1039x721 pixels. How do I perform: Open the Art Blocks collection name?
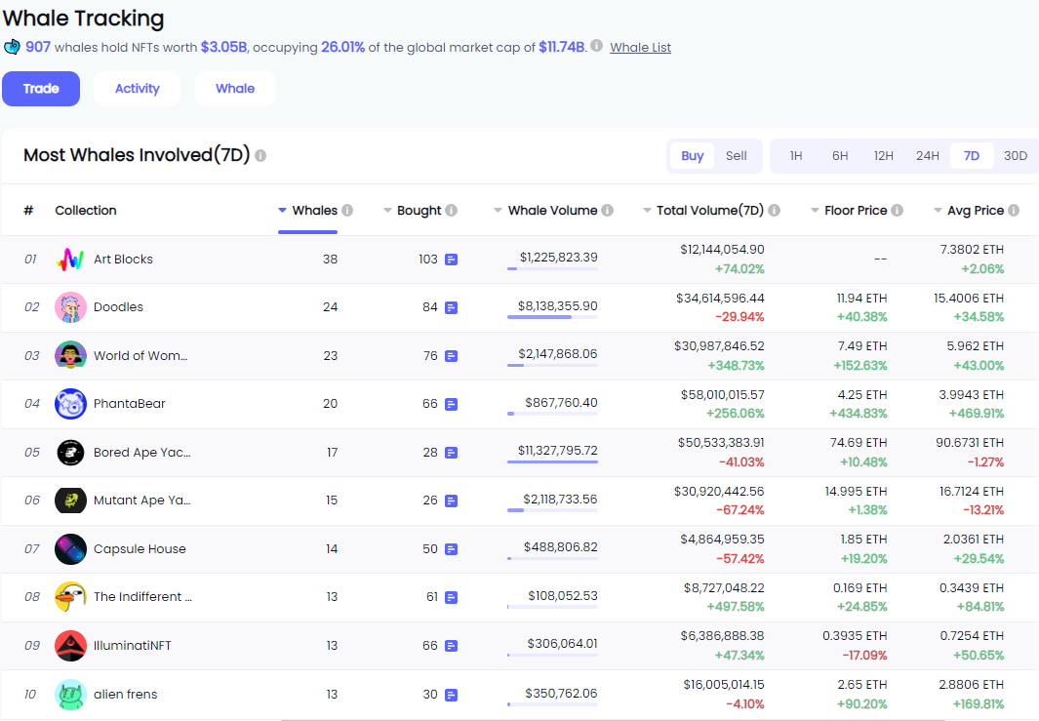123,260
